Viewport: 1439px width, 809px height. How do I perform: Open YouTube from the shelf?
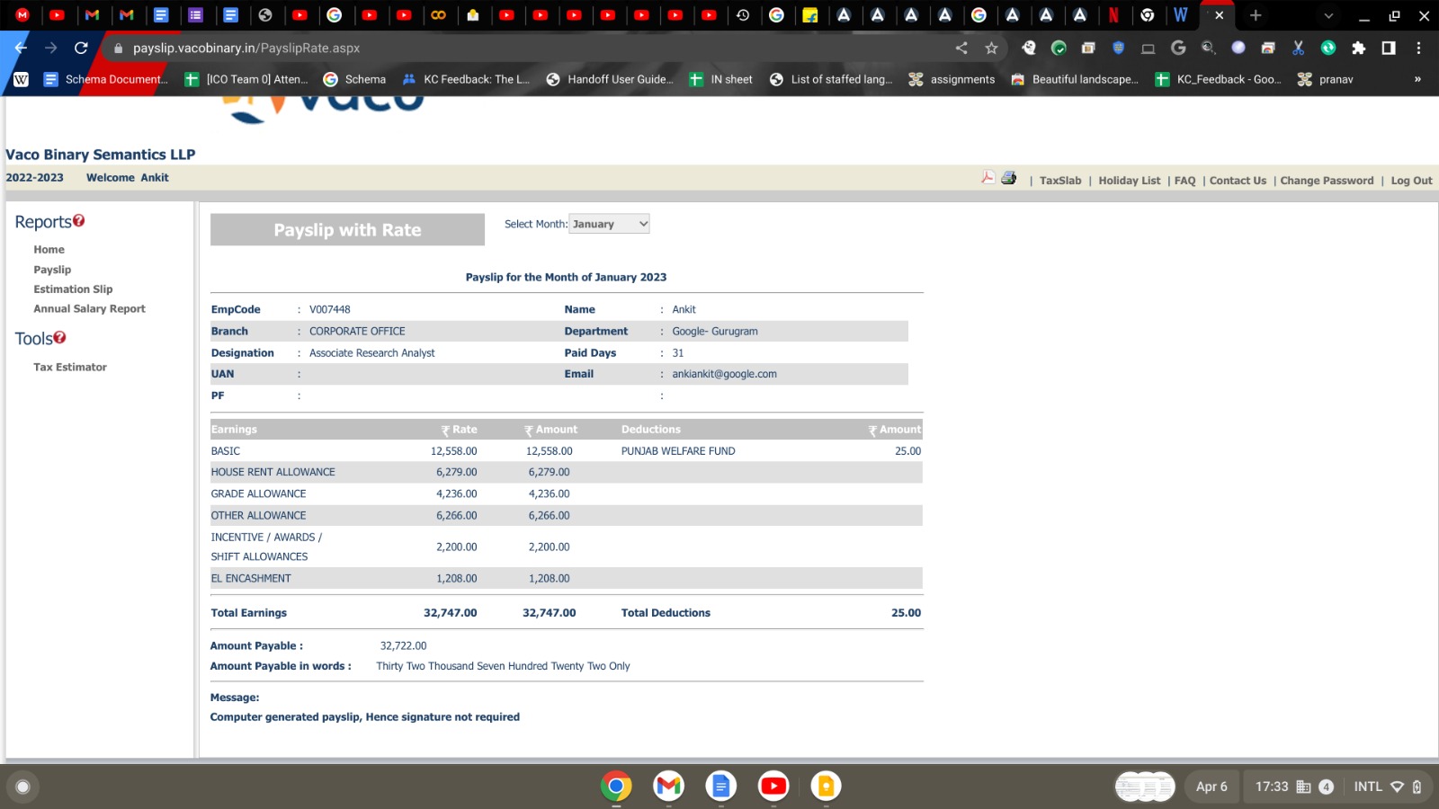[x=773, y=787]
